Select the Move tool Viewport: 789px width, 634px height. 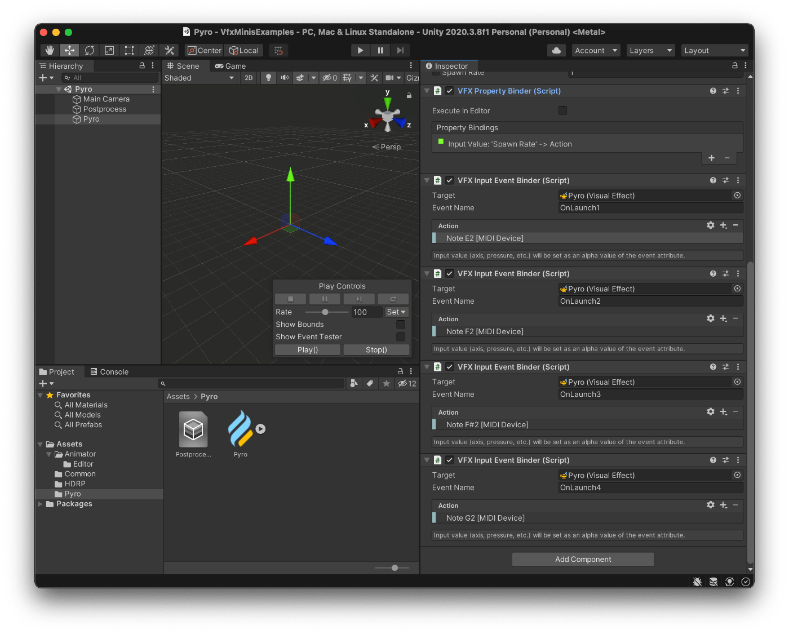click(69, 50)
